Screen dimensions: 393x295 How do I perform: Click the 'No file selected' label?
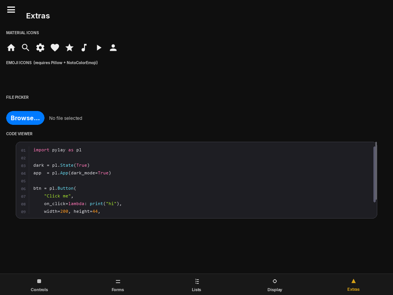click(x=66, y=118)
